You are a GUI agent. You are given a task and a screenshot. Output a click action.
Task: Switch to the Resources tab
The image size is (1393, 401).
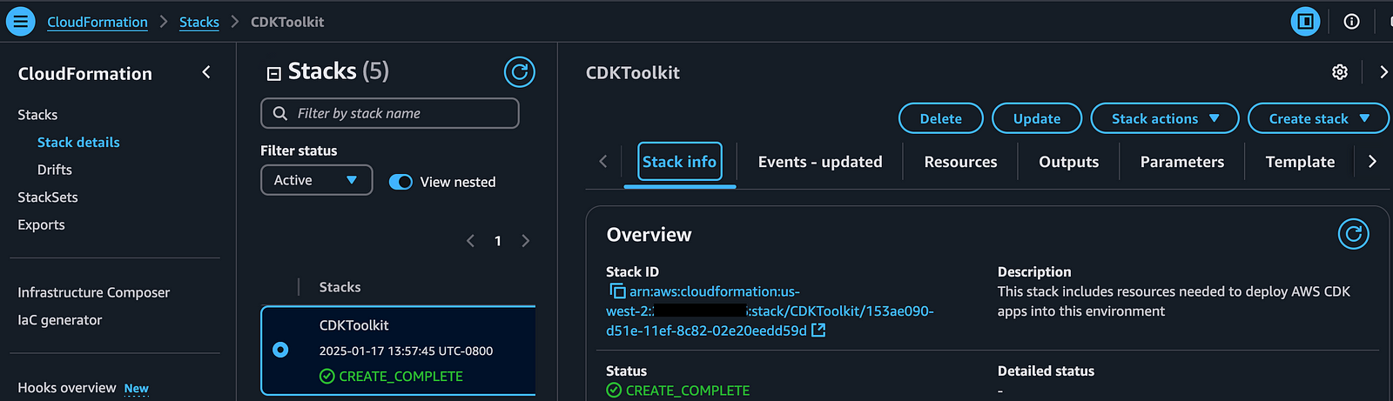960,162
